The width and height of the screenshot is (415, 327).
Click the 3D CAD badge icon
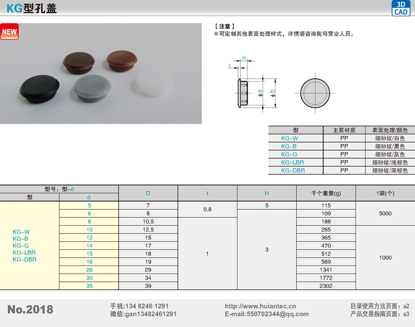[x=401, y=8]
